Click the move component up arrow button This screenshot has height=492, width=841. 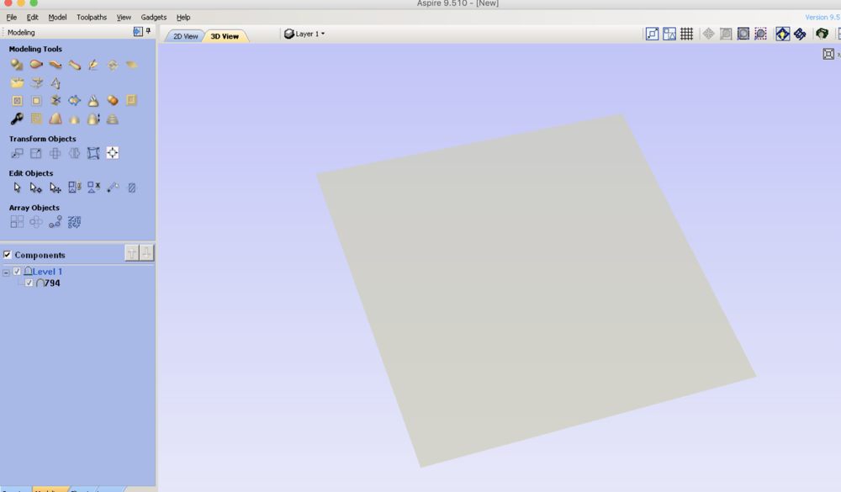pos(132,253)
